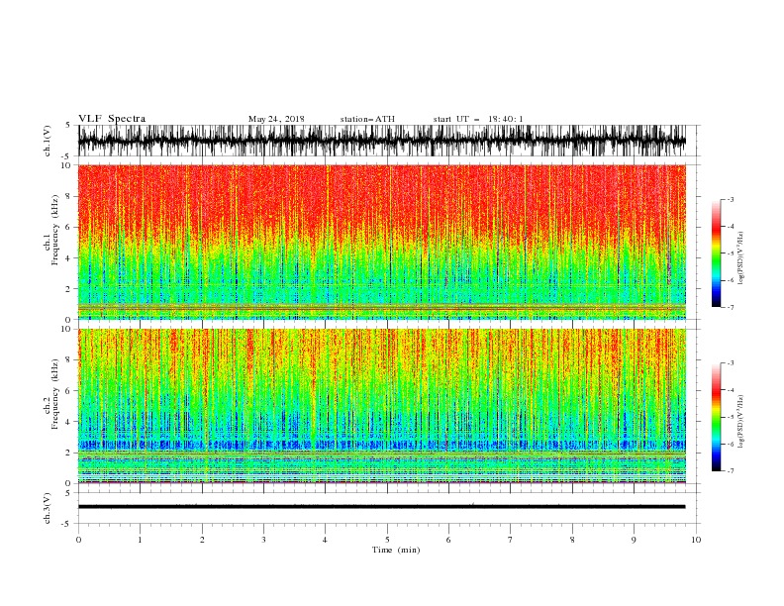Click the ch.1 "Frequency (kHz)" axis label
Screen dimensions: 784x606
point(55,231)
